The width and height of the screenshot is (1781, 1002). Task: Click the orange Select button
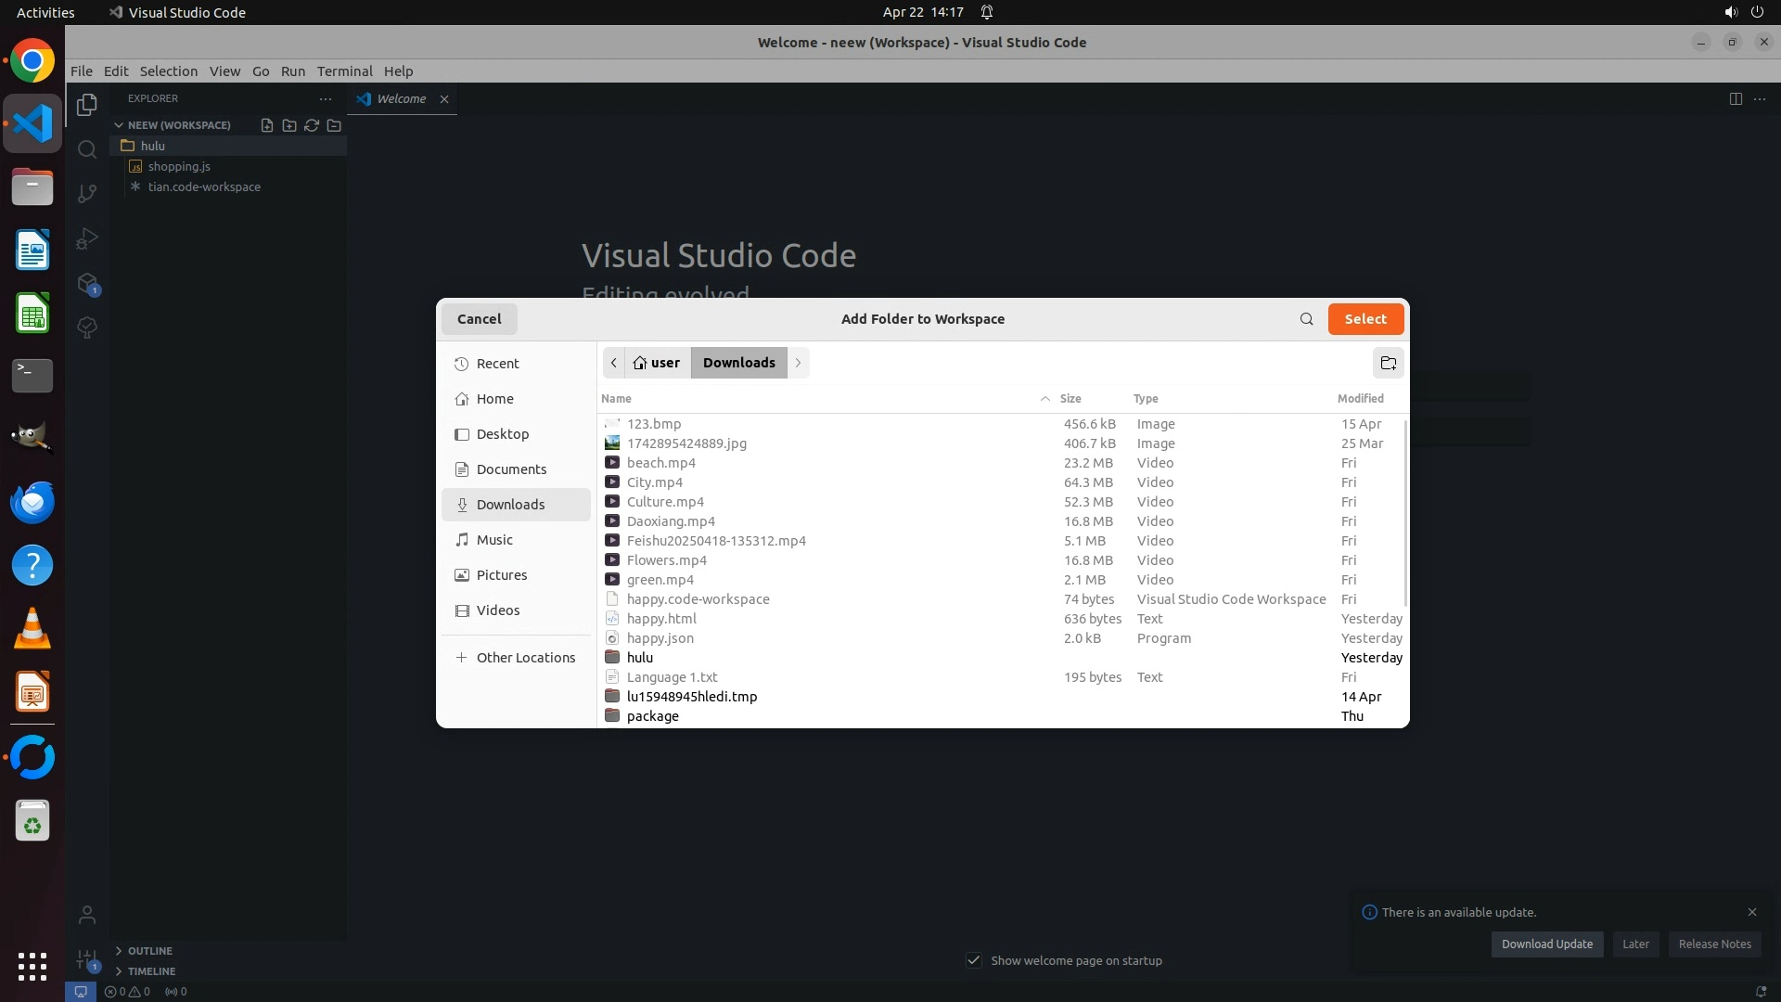pyautogui.click(x=1365, y=319)
